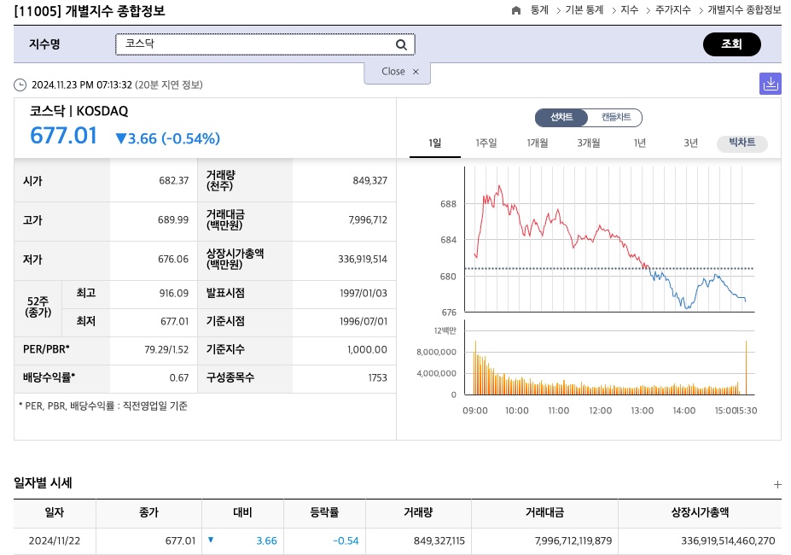Sort by 대비 column header
791x555 pixels.
242,512
